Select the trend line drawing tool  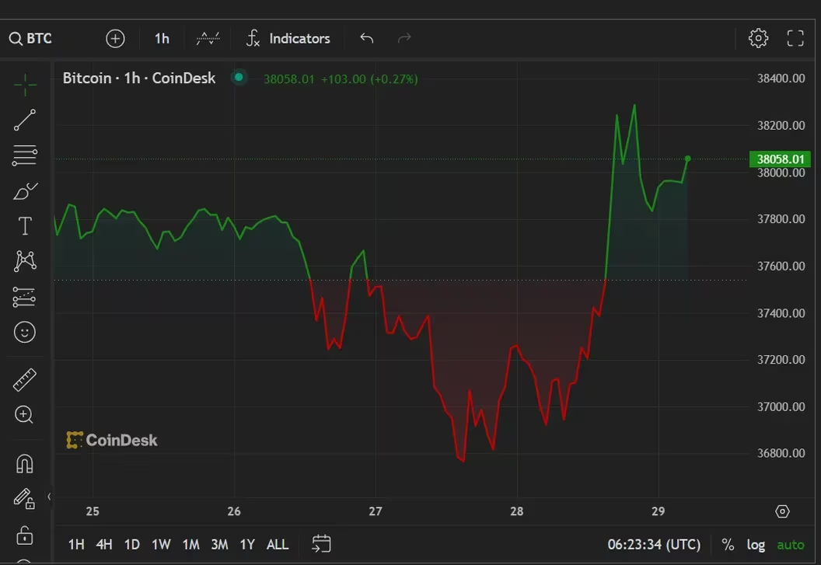(25, 120)
